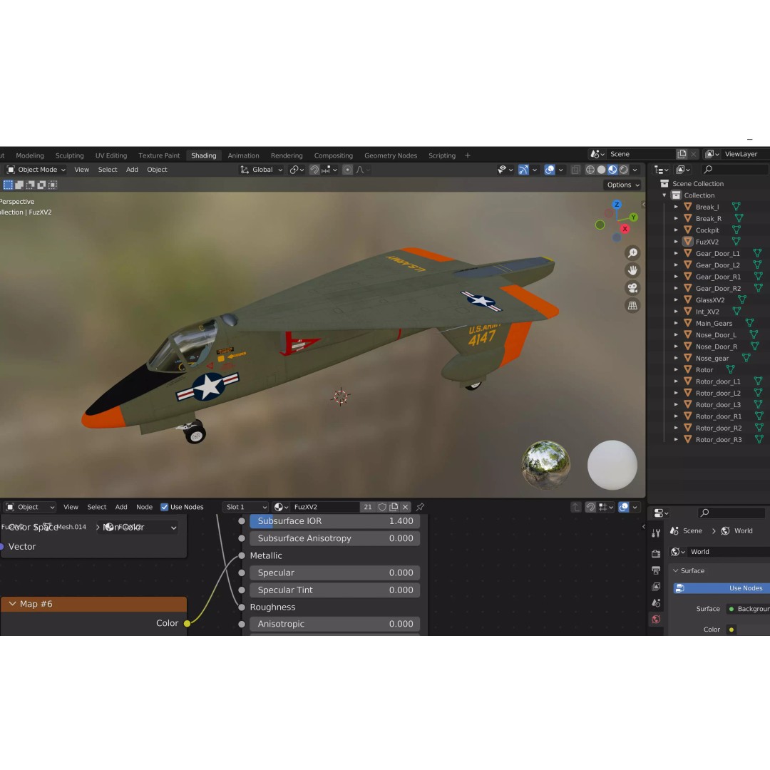Switch to the UV Editing workspace tab
Viewport: 770px width, 770px height.
click(x=111, y=155)
